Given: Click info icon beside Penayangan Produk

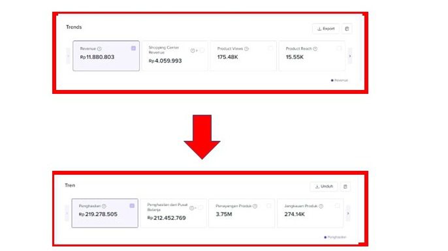Looking at the screenshot, I should (x=255, y=206).
